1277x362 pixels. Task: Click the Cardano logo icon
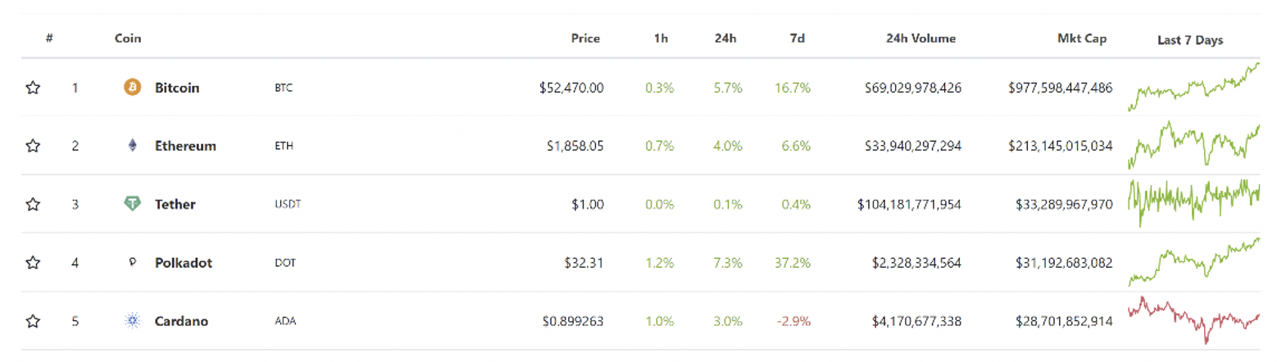(132, 321)
